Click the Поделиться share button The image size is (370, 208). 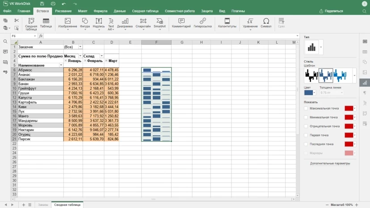click(x=331, y=11)
